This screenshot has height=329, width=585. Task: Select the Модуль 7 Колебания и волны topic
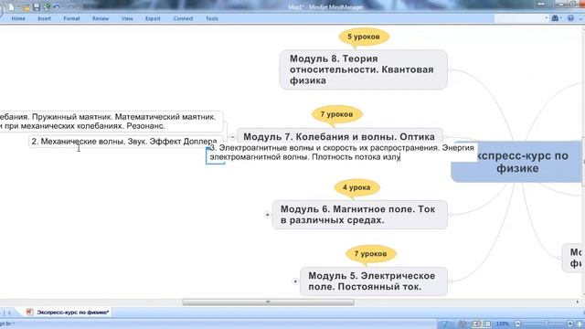(339, 136)
